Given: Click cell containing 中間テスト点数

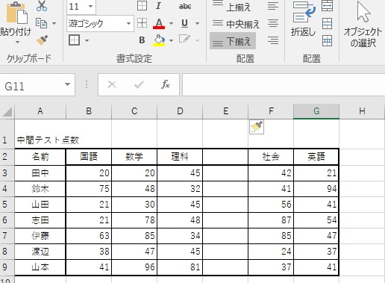Looking at the screenshot, I should [x=40, y=134].
